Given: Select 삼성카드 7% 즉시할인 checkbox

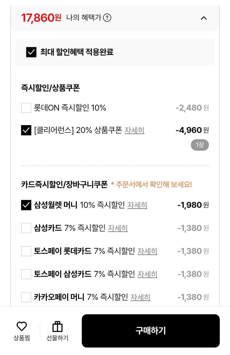Looking at the screenshot, I should 26,228.
